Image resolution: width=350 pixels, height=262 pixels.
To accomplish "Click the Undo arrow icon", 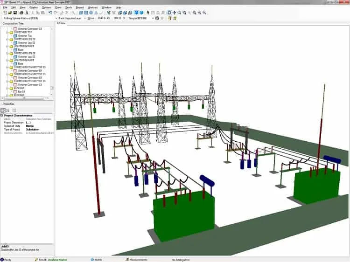I will tap(50, 13).
